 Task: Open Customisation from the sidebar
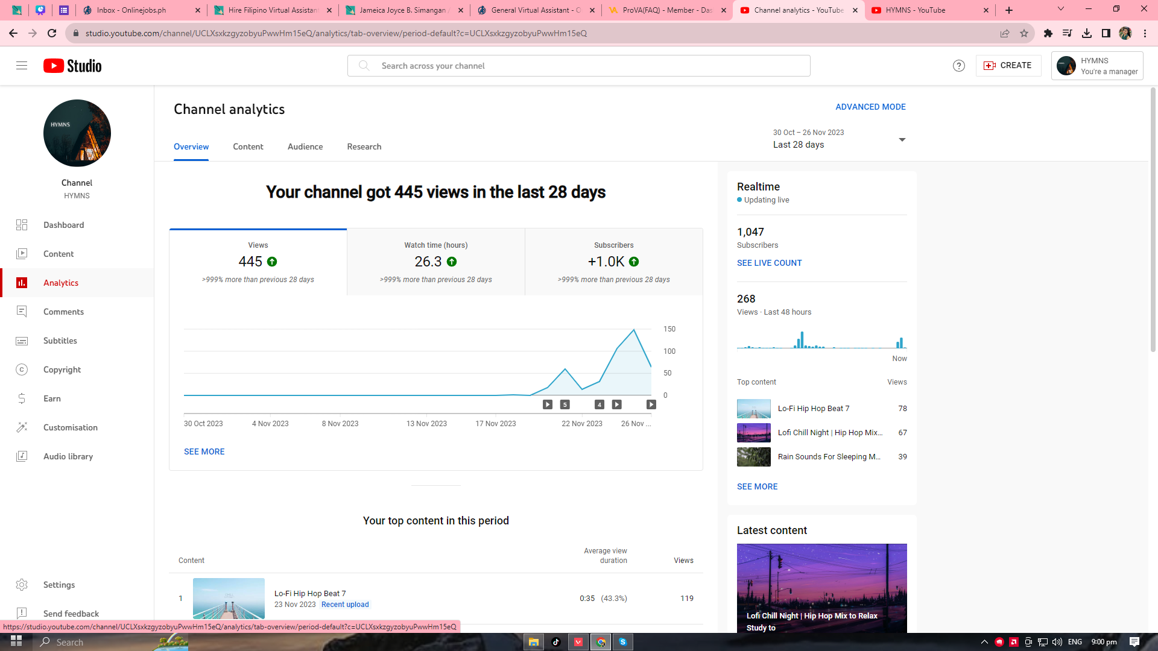click(x=70, y=427)
